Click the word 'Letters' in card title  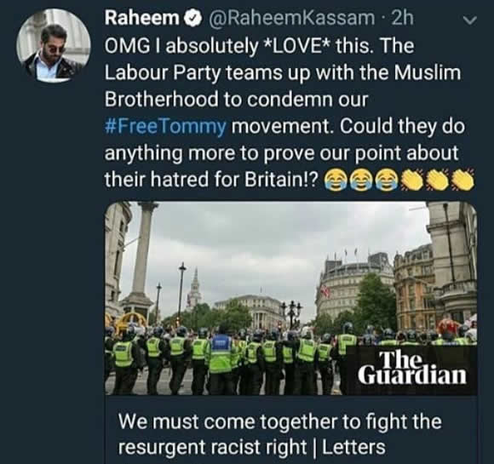click(353, 447)
